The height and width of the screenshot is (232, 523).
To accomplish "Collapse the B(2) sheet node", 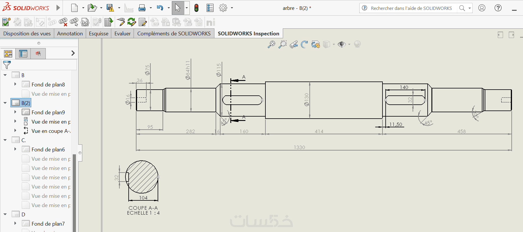I will [x=5, y=103].
